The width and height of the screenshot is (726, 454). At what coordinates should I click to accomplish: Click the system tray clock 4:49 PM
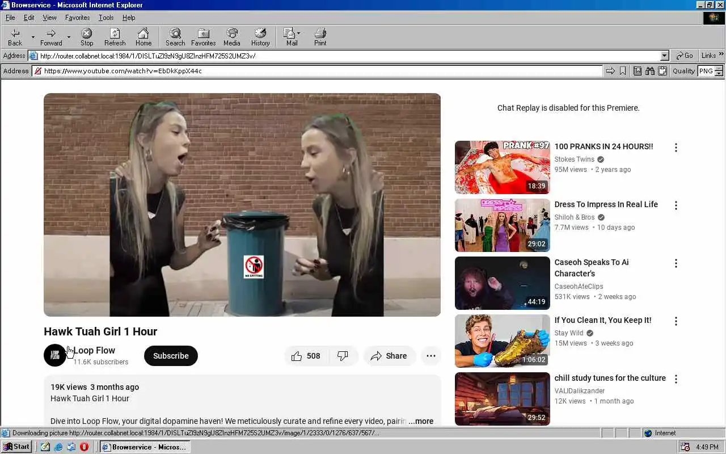(x=707, y=447)
